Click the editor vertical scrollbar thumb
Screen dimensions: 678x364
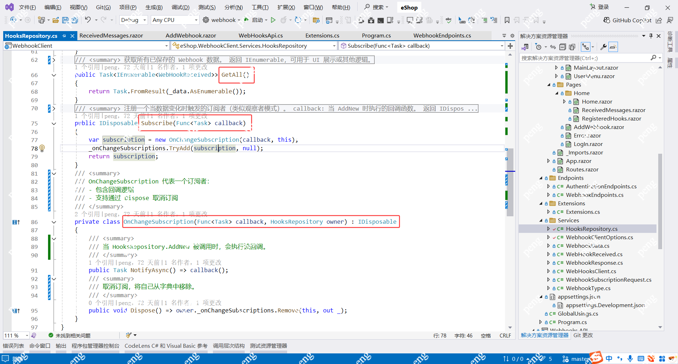tap(510, 183)
